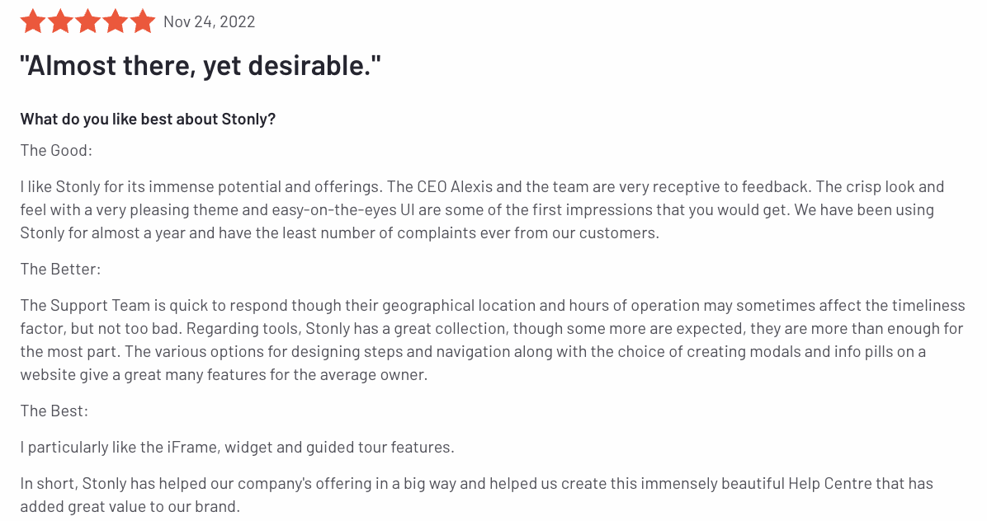
Task: Click the Nov 24, 2022 review date
Action: pos(209,22)
